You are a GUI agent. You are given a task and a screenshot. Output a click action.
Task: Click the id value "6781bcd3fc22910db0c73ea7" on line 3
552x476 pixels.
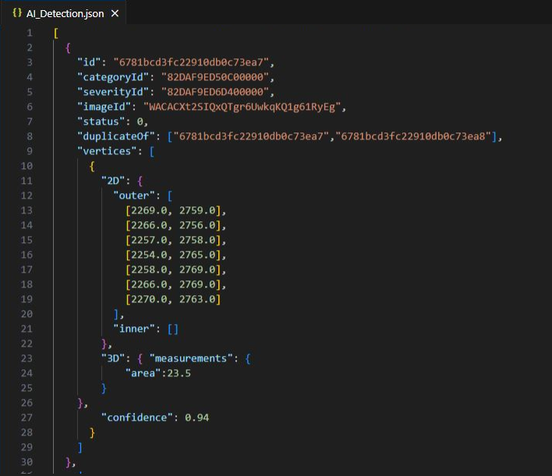point(191,62)
